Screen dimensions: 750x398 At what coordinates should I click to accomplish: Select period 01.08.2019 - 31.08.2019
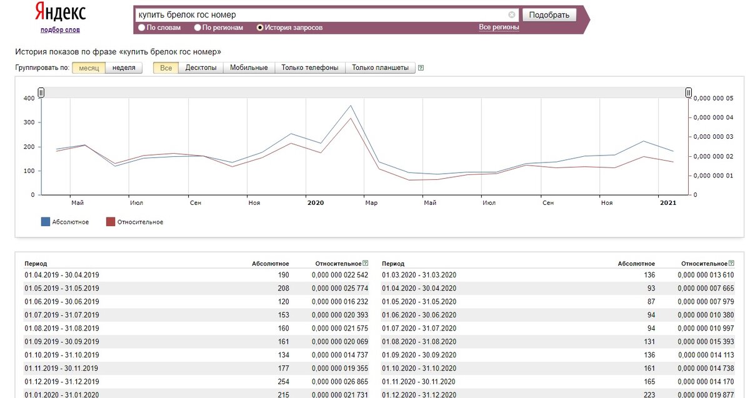pos(62,328)
